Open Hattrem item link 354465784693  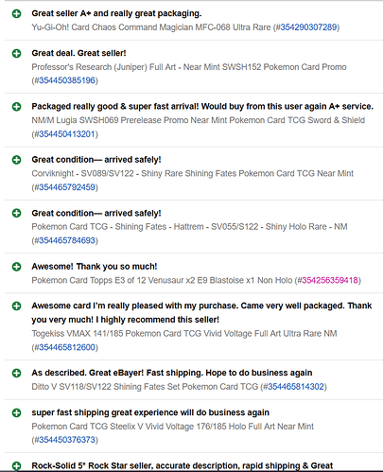tap(67, 240)
